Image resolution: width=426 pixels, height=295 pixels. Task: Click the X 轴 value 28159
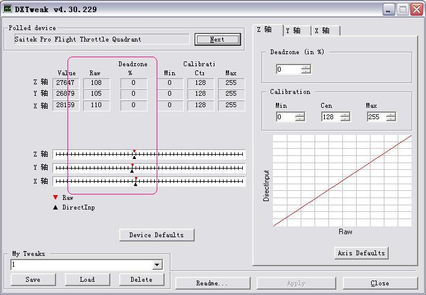[x=66, y=105]
